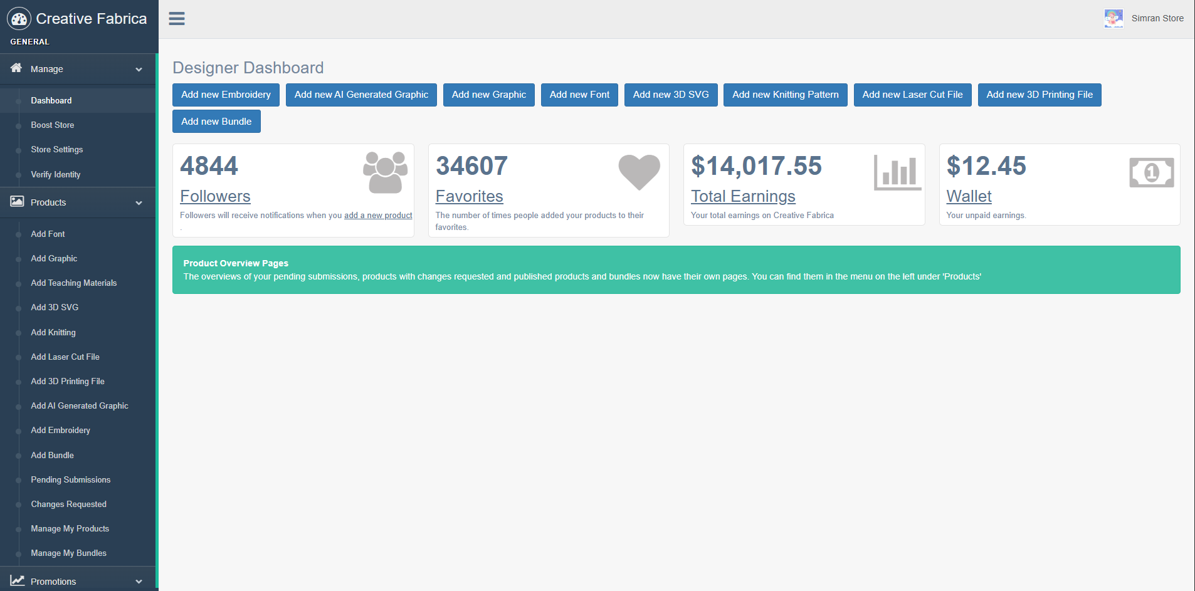Click Add new AI Generated Graphic button
Image resolution: width=1195 pixels, height=591 pixels.
pyautogui.click(x=361, y=95)
